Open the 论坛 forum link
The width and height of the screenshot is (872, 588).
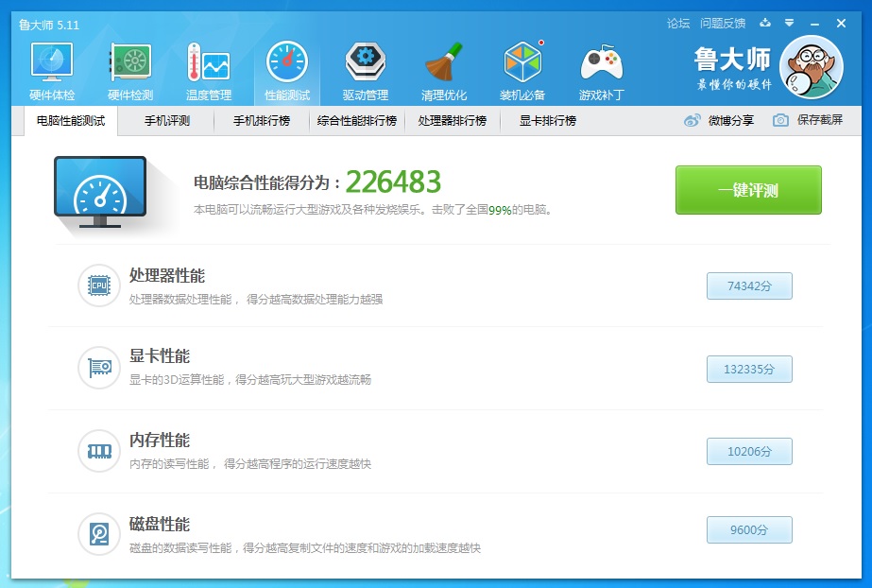[x=678, y=24]
